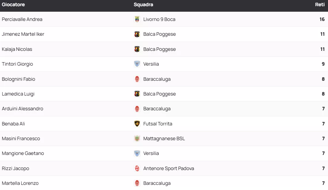The height and width of the screenshot is (190, 328).
Task: Open player Arduini Alessandro
Action: click(x=23, y=109)
